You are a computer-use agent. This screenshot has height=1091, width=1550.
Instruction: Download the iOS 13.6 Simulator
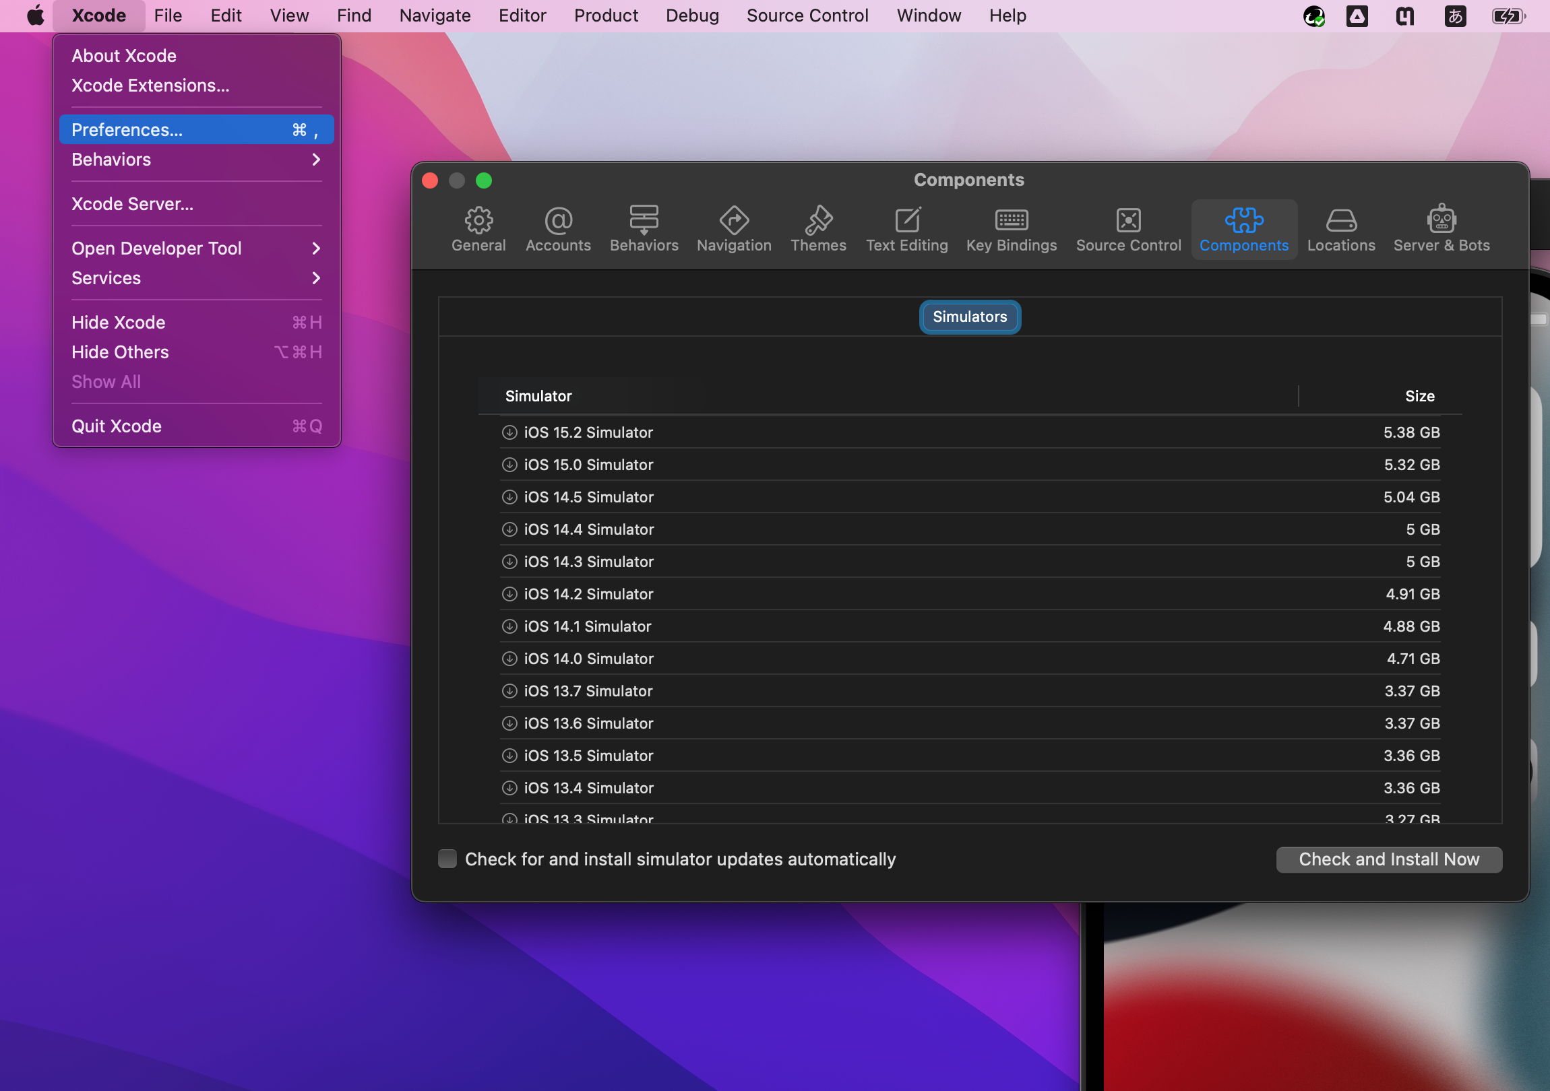pos(509,723)
